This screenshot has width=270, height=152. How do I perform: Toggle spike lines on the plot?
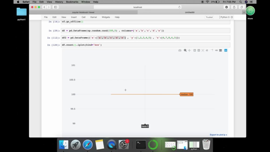(x=212, y=50)
